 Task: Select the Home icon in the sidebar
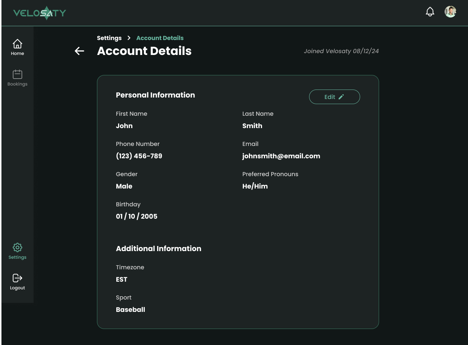point(17,43)
